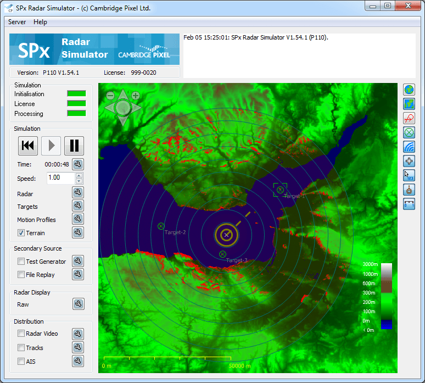425x383 pixels.
Task: Toggle the blue radar video arcs icon
Action: pyautogui.click(x=409, y=147)
